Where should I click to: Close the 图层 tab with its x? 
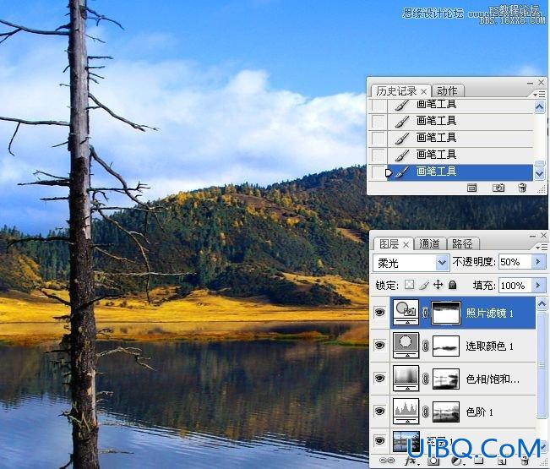pyautogui.click(x=406, y=244)
